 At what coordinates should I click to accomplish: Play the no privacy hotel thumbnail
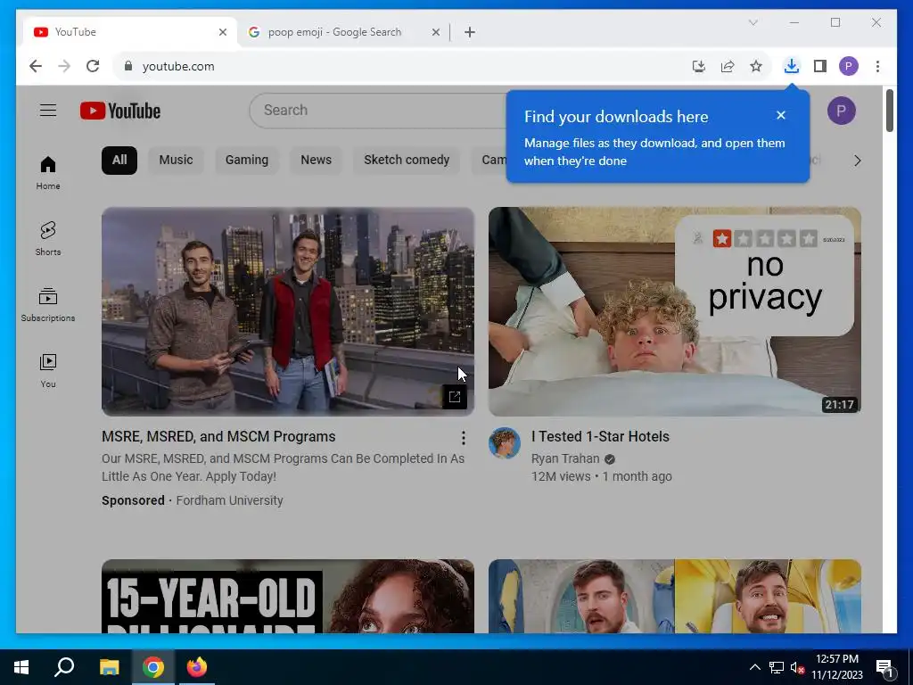tap(674, 311)
